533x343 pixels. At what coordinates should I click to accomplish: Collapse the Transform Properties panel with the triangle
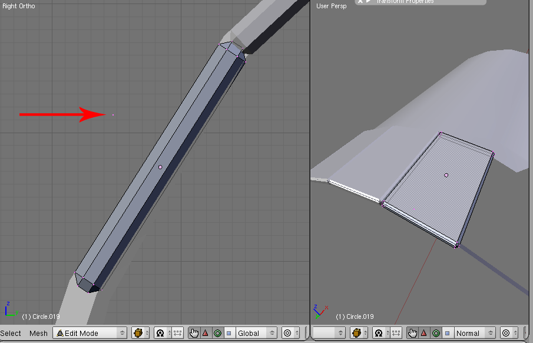click(369, 2)
